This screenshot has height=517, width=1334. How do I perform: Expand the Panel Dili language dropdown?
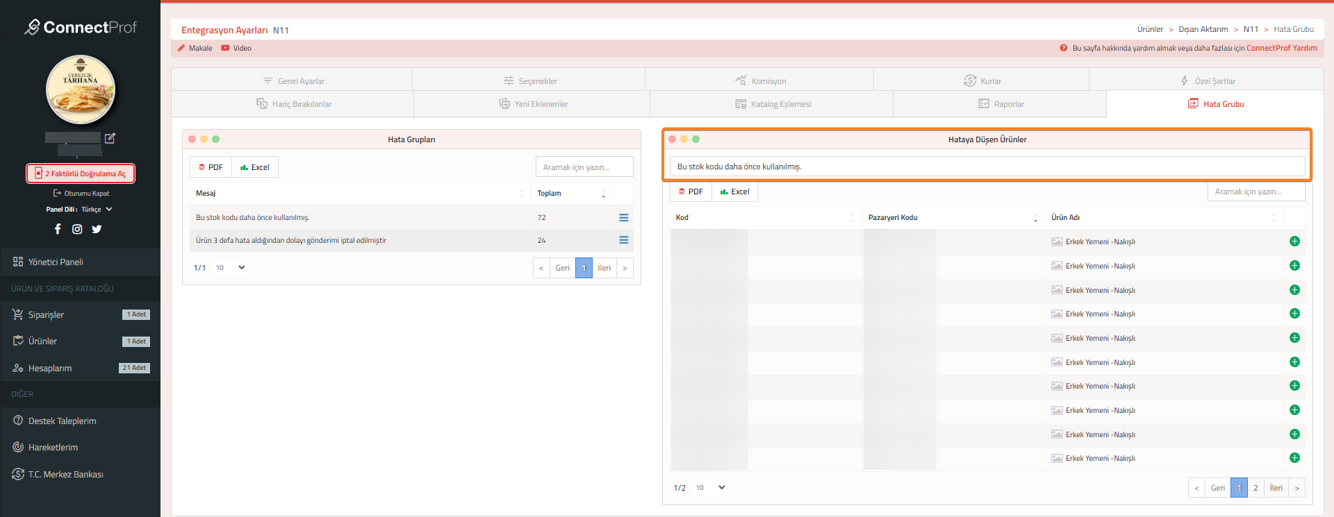97,210
